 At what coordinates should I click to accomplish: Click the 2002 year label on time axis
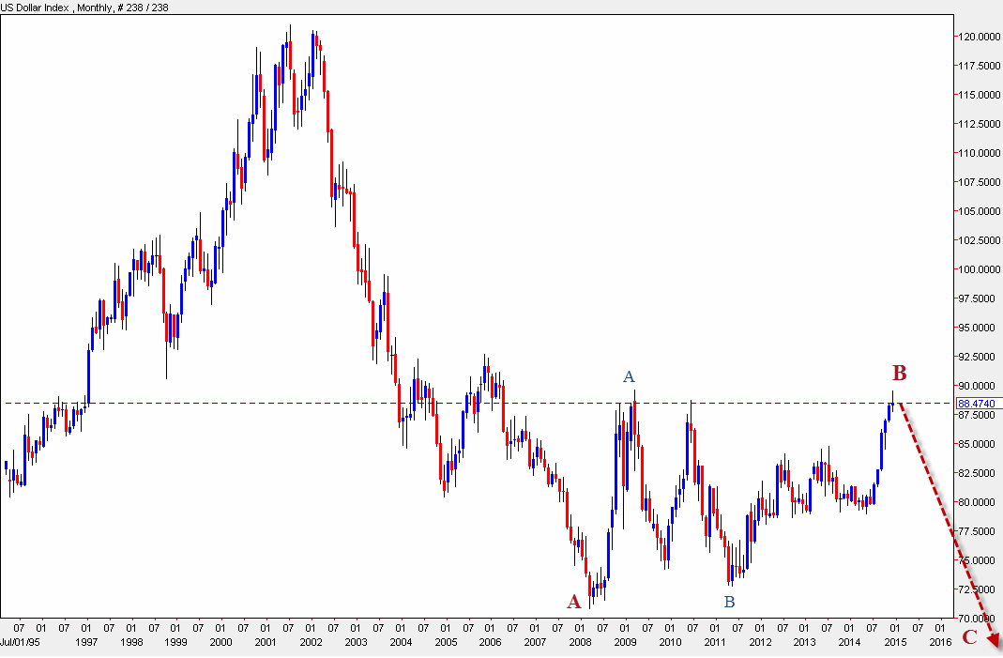tap(311, 643)
